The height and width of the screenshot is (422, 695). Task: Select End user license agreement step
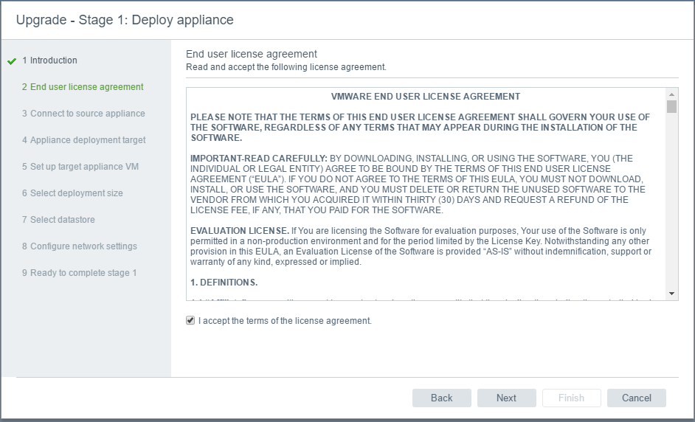tap(83, 87)
